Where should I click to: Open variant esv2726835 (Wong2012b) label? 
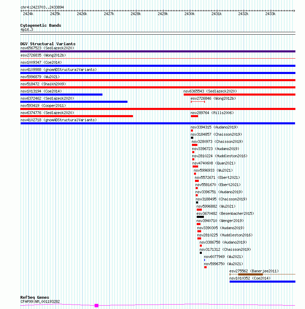[x=43, y=55]
